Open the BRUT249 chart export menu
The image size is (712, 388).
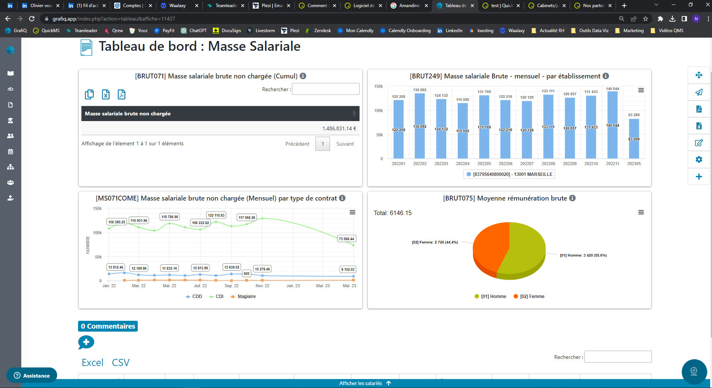click(x=641, y=90)
